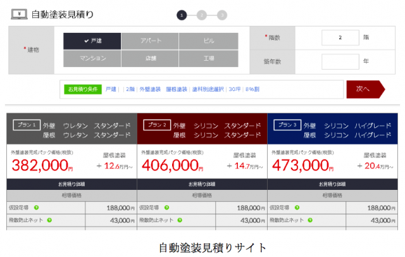Viewport: 405px width, 257px height.
Task: Expand お見積り詳細 under Plan 1
Action: pyautogui.click(x=71, y=184)
